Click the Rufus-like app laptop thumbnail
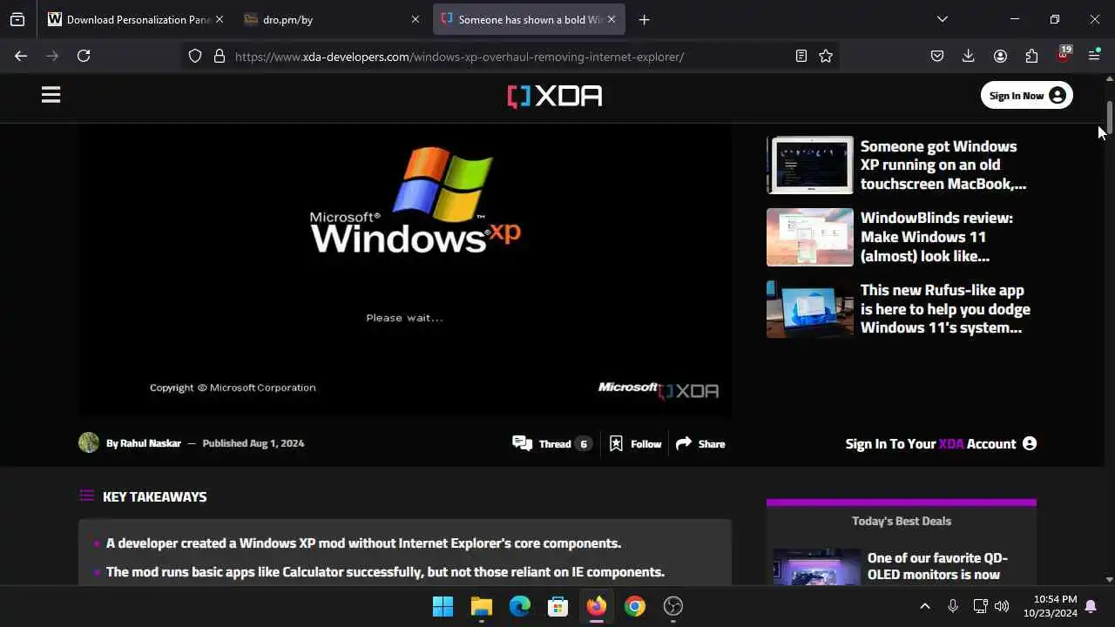Viewport: 1115px width, 627px height. click(x=810, y=309)
